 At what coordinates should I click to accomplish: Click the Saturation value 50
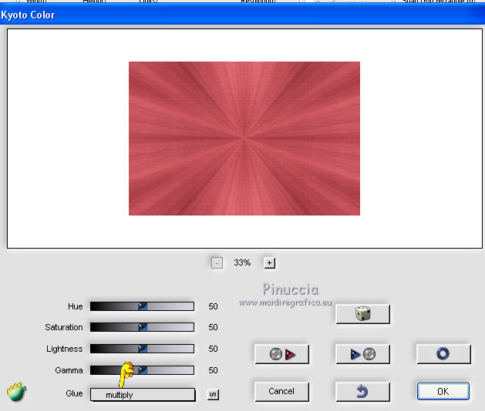213,327
